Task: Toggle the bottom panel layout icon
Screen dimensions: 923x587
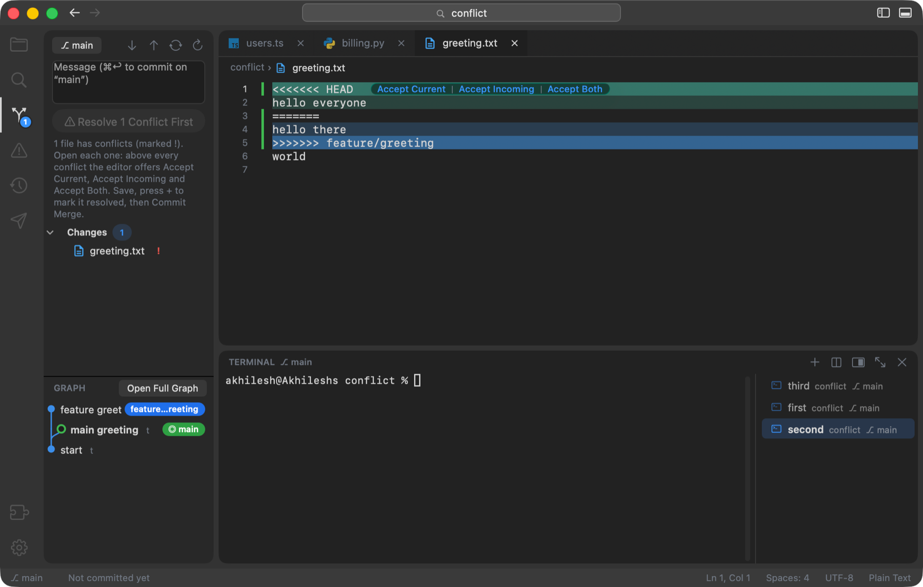Action: (x=906, y=13)
